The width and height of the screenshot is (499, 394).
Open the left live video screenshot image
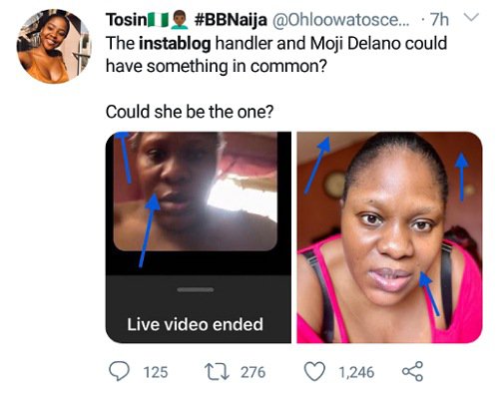199,237
